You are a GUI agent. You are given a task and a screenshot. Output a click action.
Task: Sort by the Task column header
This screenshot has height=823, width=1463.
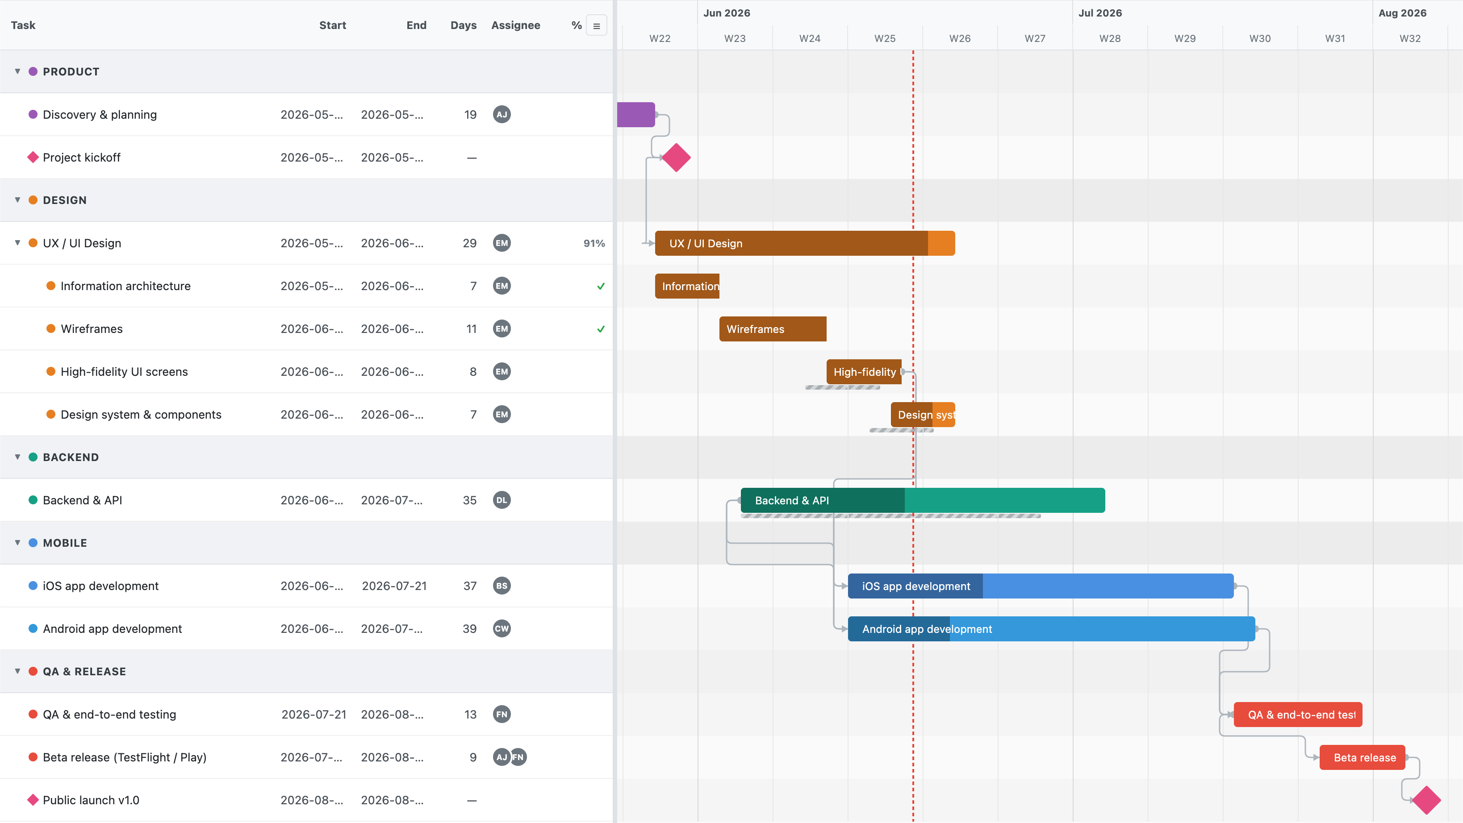click(23, 25)
